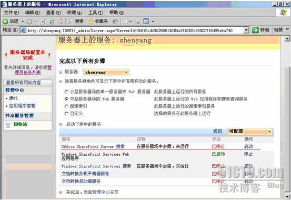291x200 pixels.
Task: Open the 编辑(E) menu
Action: click(33, 13)
